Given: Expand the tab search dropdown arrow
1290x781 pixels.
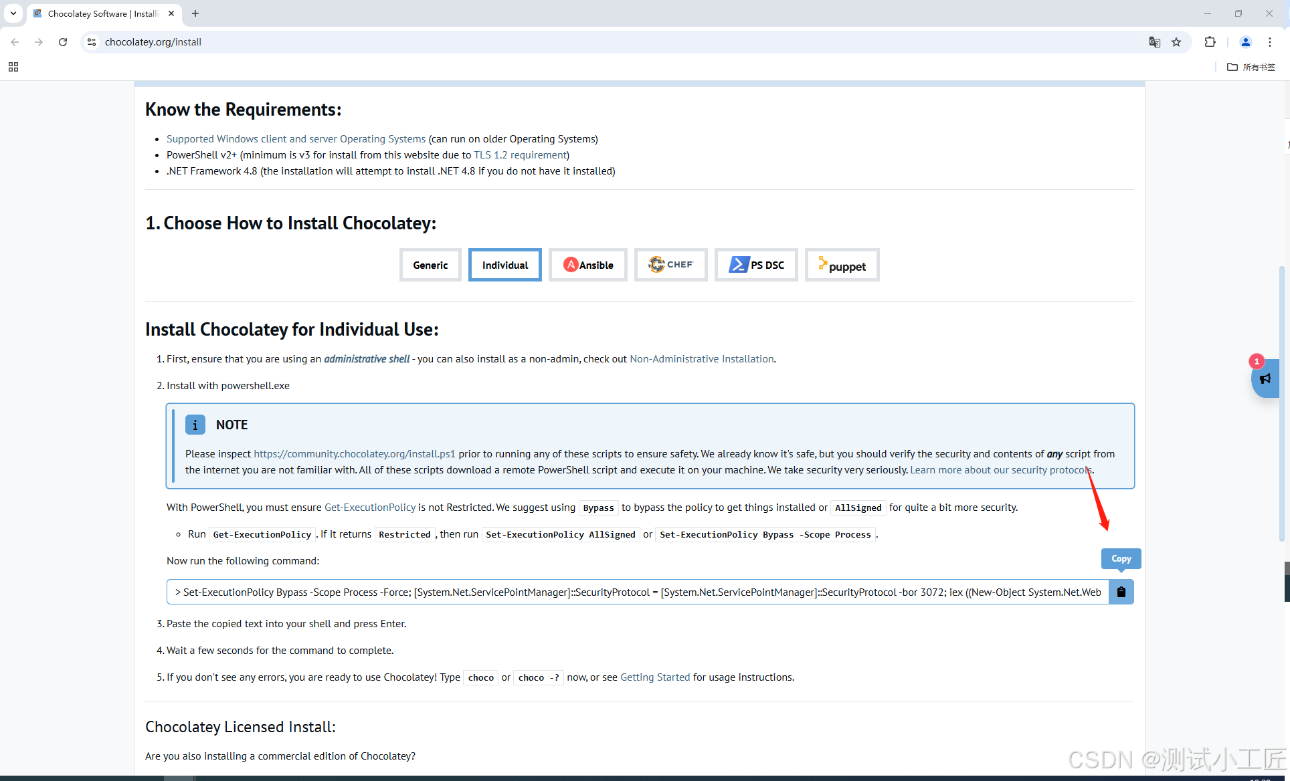Looking at the screenshot, I should (x=13, y=13).
